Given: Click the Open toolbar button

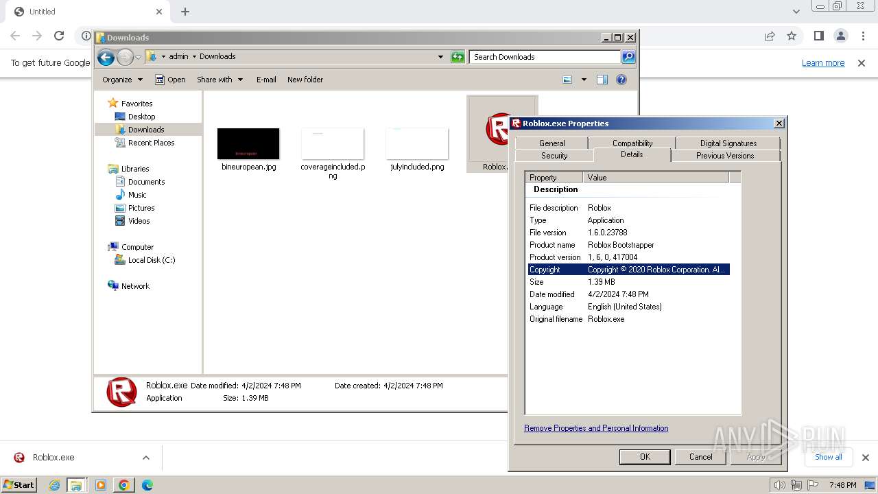Looking at the screenshot, I should pyautogui.click(x=170, y=80).
